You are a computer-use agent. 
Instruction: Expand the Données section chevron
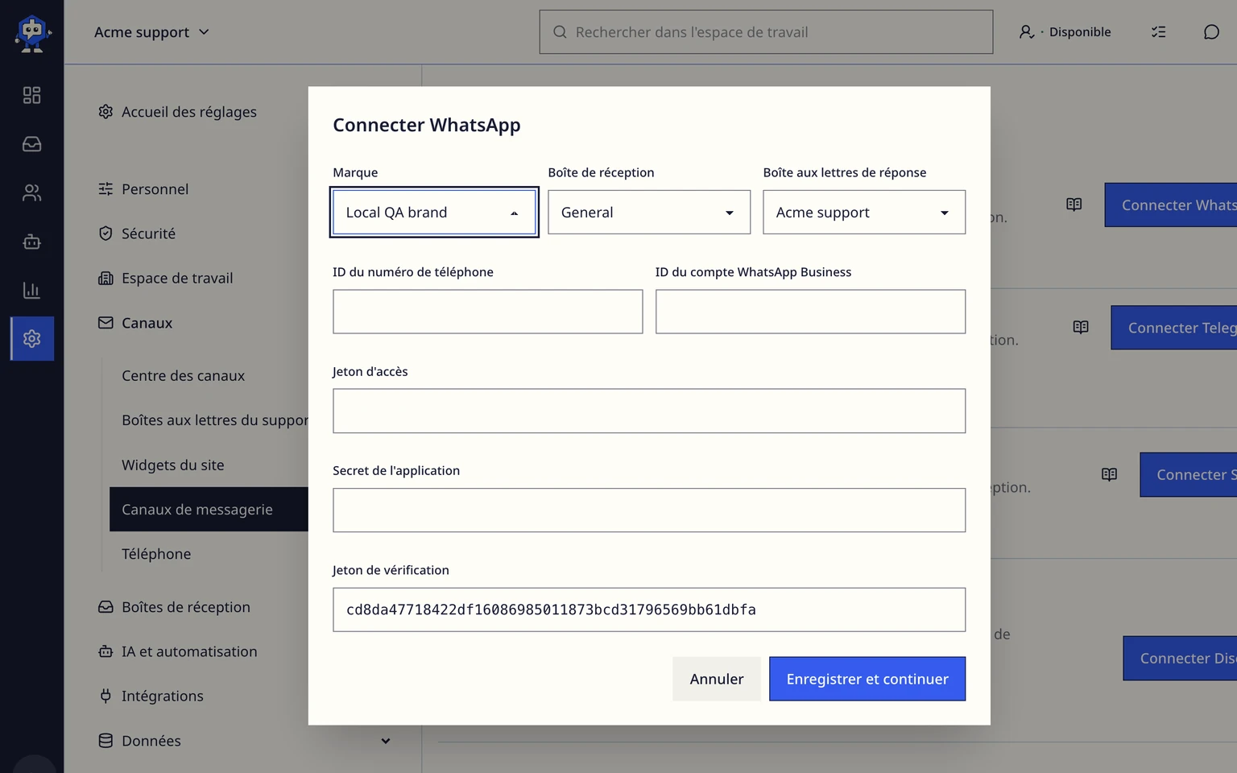(386, 741)
